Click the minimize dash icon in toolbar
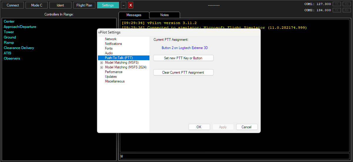This screenshot has height=162, width=353. (124, 5)
